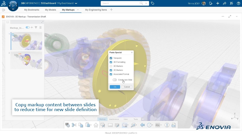The width and height of the screenshot is (242, 136).
Task: Click the grid sketch pencil icon
Action: click(x=117, y=125)
